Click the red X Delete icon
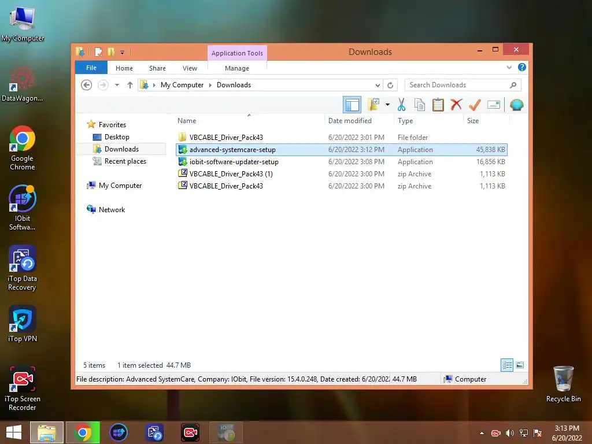Image resolution: width=592 pixels, height=444 pixels. click(456, 104)
